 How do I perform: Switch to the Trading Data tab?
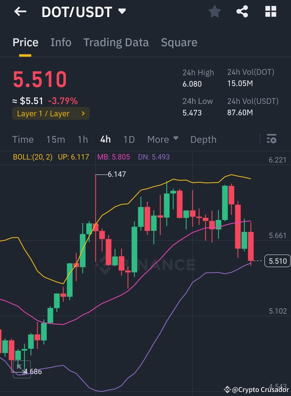click(x=116, y=42)
